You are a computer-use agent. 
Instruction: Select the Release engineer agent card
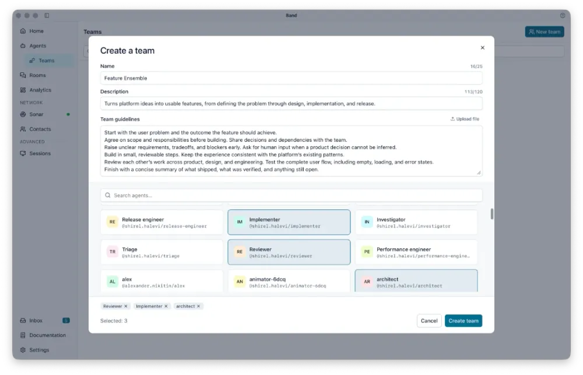point(161,222)
